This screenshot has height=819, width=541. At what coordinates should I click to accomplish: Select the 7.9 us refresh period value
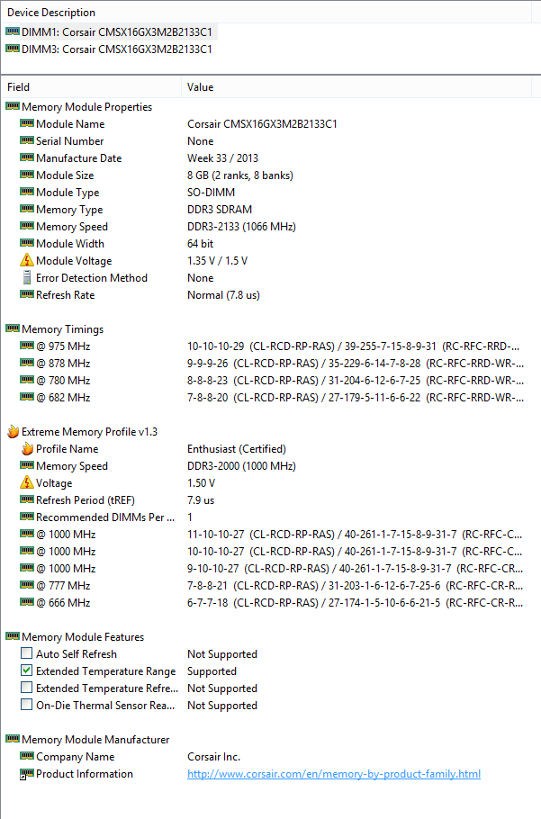pyautogui.click(x=201, y=500)
